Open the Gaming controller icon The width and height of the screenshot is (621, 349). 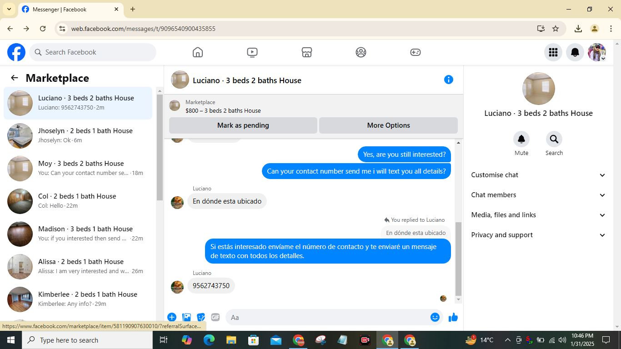416,52
